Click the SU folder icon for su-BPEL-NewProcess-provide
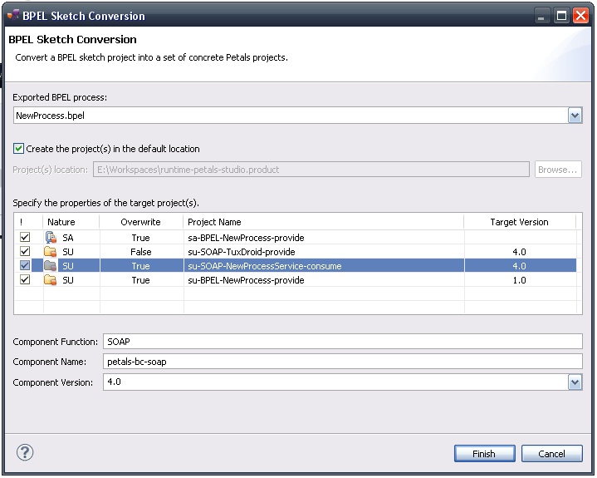This screenshot has height=478, width=597. tap(51, 280)
